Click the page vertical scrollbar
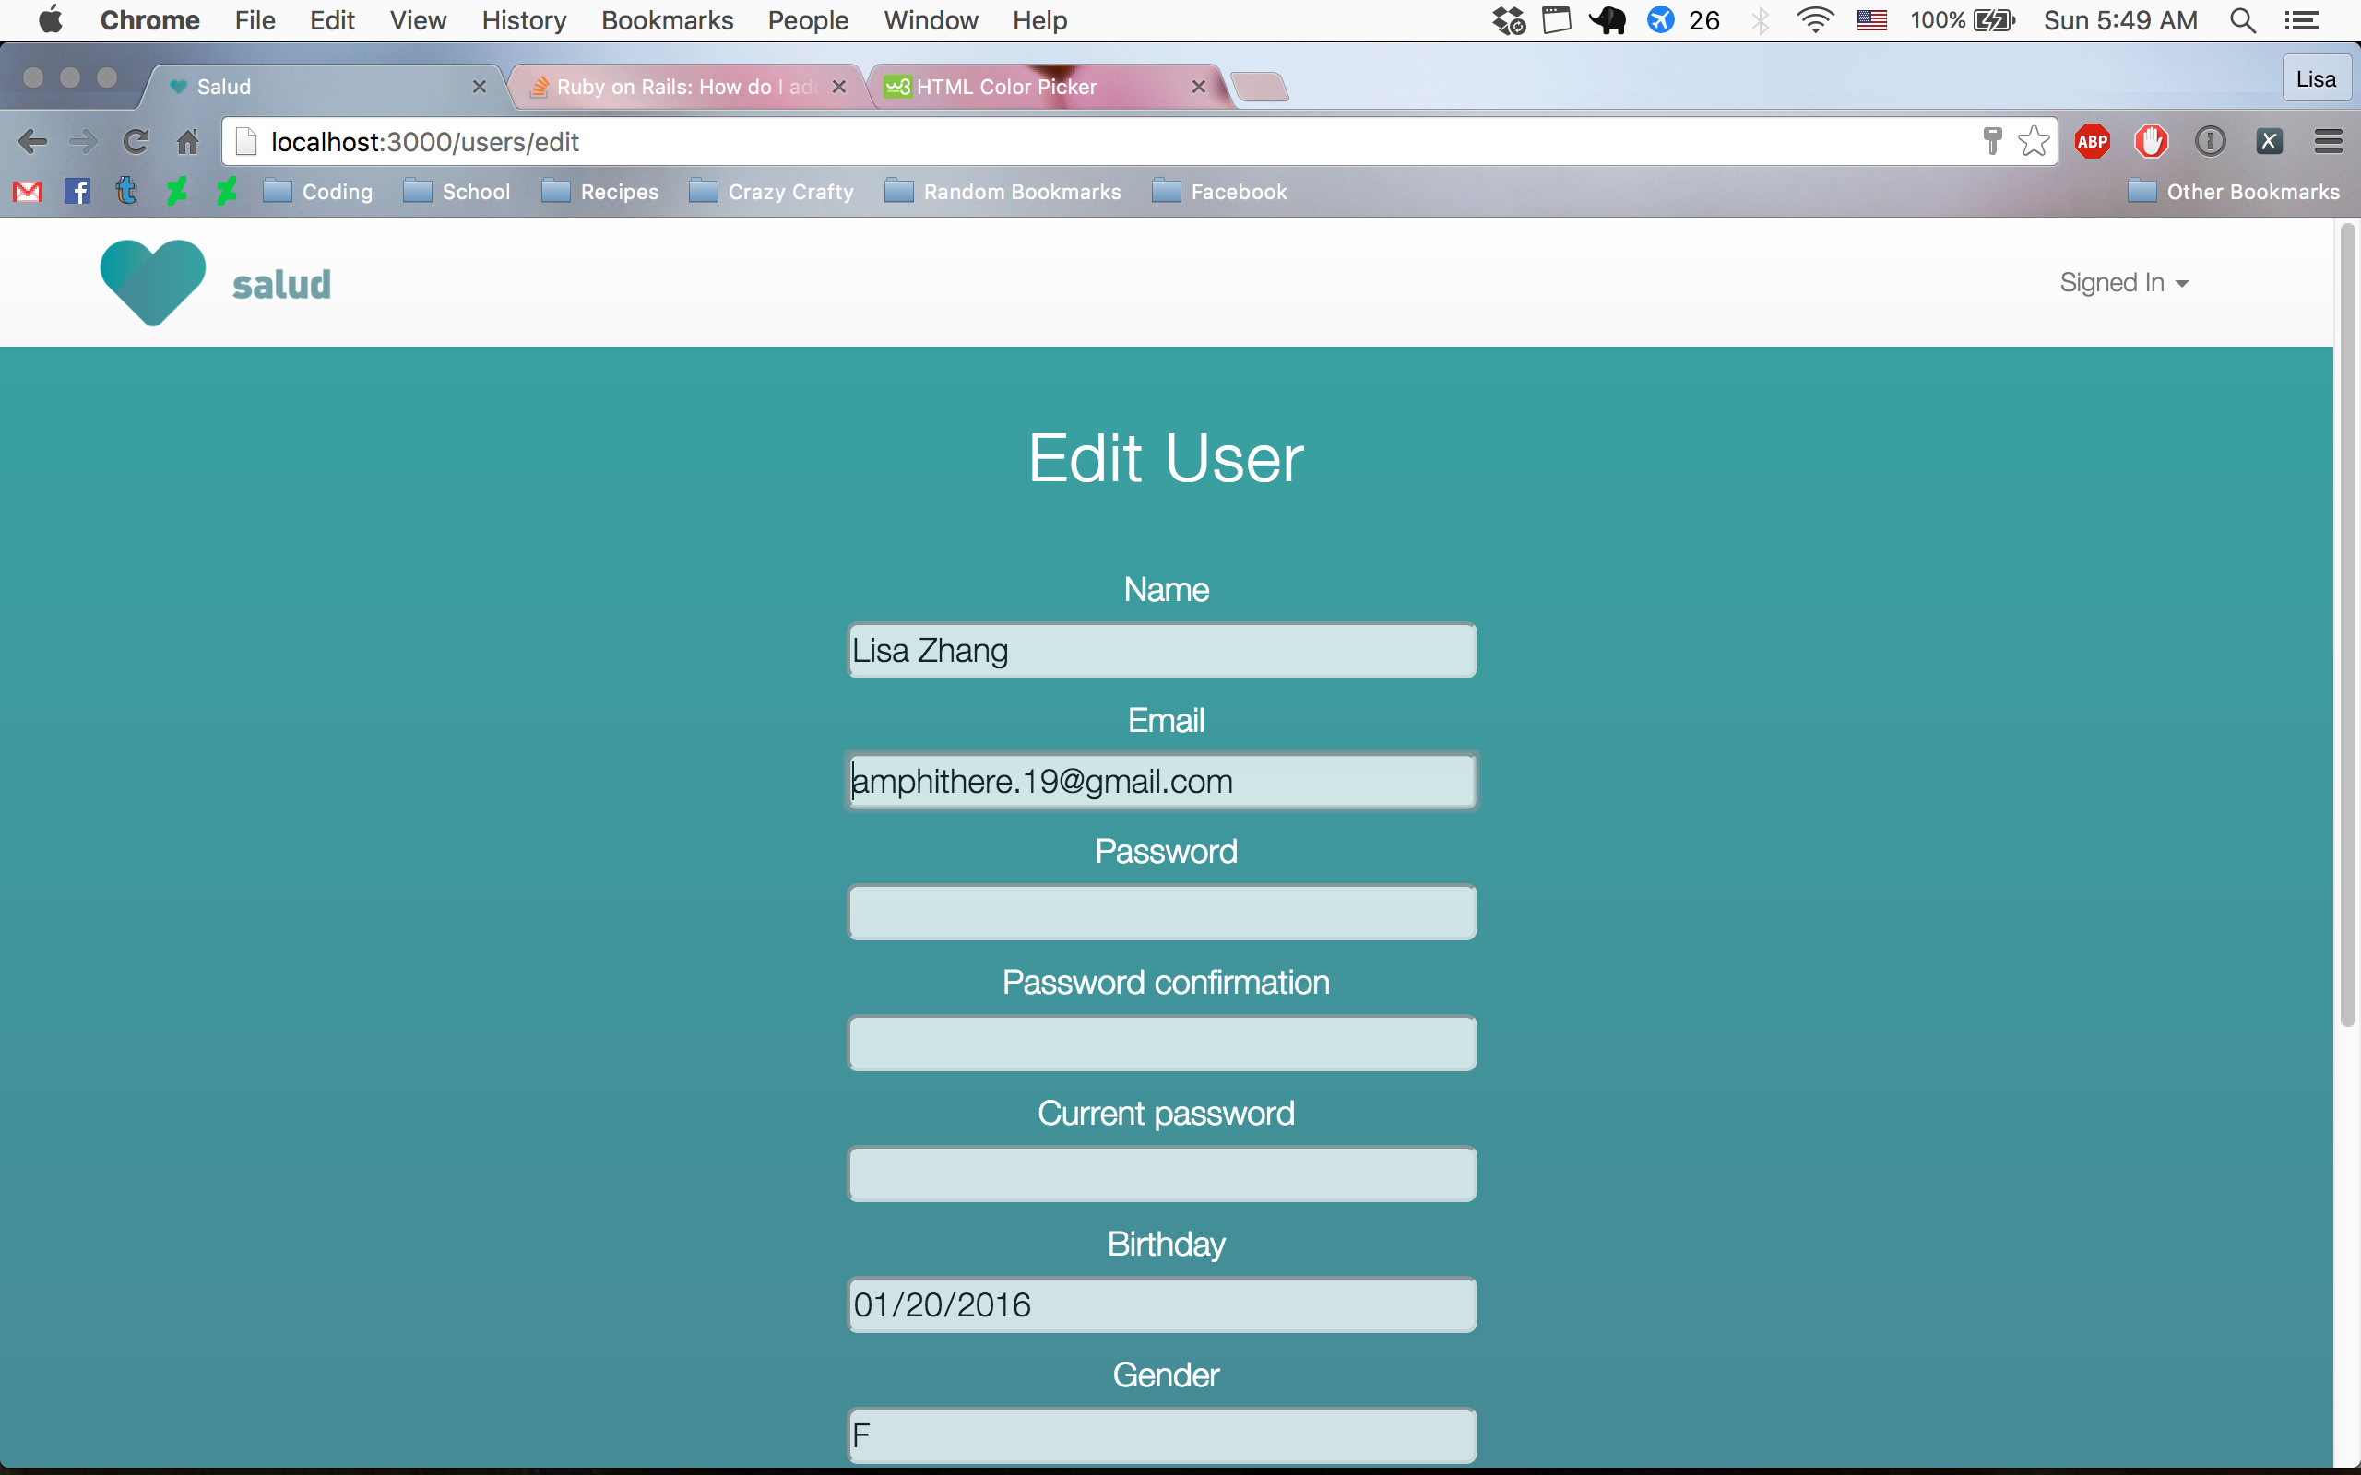The height and width of the screenshot is (1475, 2361). click(2346, 624)
